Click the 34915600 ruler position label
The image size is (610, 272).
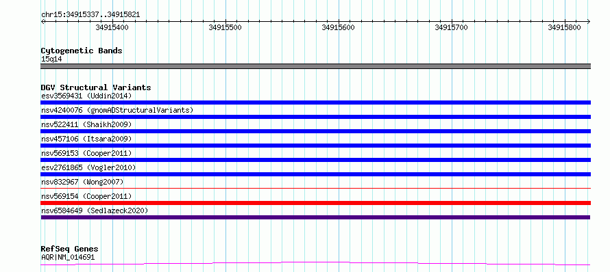(339, 27)
